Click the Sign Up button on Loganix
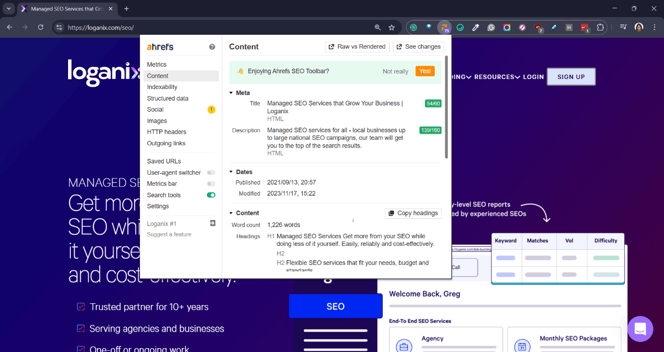 [x=571, y=77]
